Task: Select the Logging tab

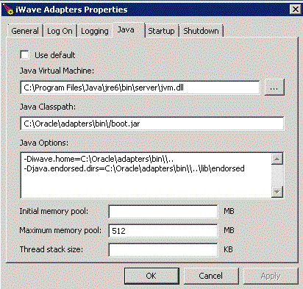Action: pyautogui.click(x=95, y=31)
